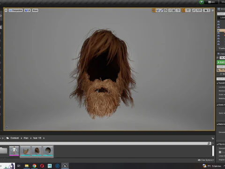Viewport: 225px width, 169px height.
Task: Go to the Content breadcrumb folder
Action: click(x=15, y=138)
